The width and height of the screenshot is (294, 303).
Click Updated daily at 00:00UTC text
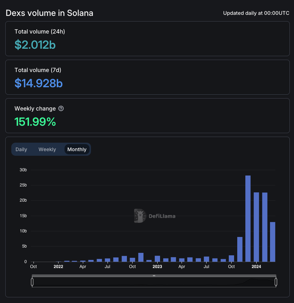256,13
